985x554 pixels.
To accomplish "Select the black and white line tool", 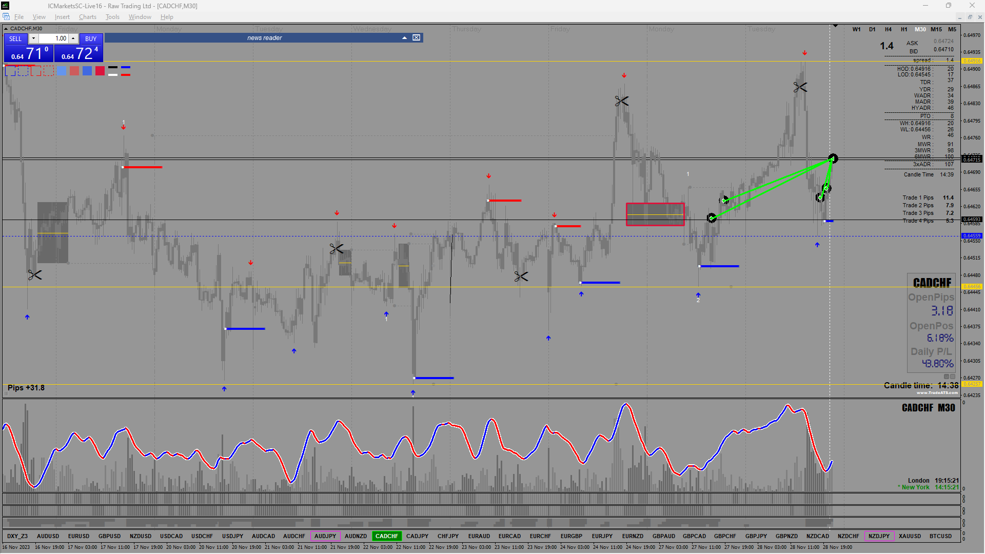I will [113, 71].
